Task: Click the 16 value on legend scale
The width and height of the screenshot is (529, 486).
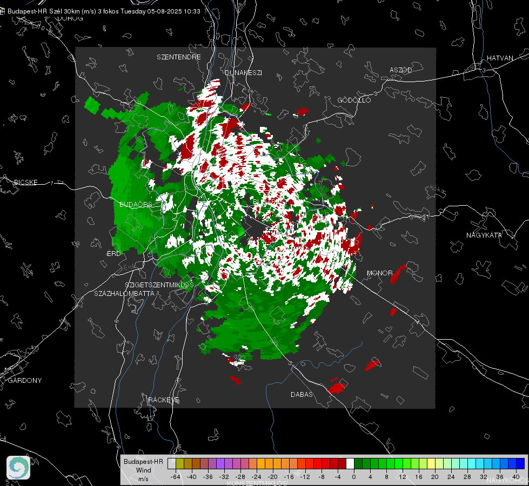Action: click(418, 477)
